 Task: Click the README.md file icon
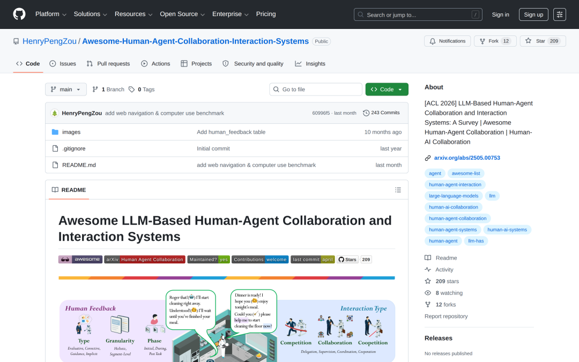point(55,165)
